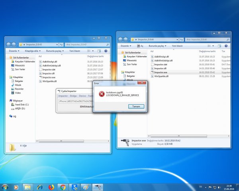The width and height of the screenshot is (239, 191).
Task: Open Düzenle dropdown in the 0.9.43 window
Action: click(x=14, y=51)
